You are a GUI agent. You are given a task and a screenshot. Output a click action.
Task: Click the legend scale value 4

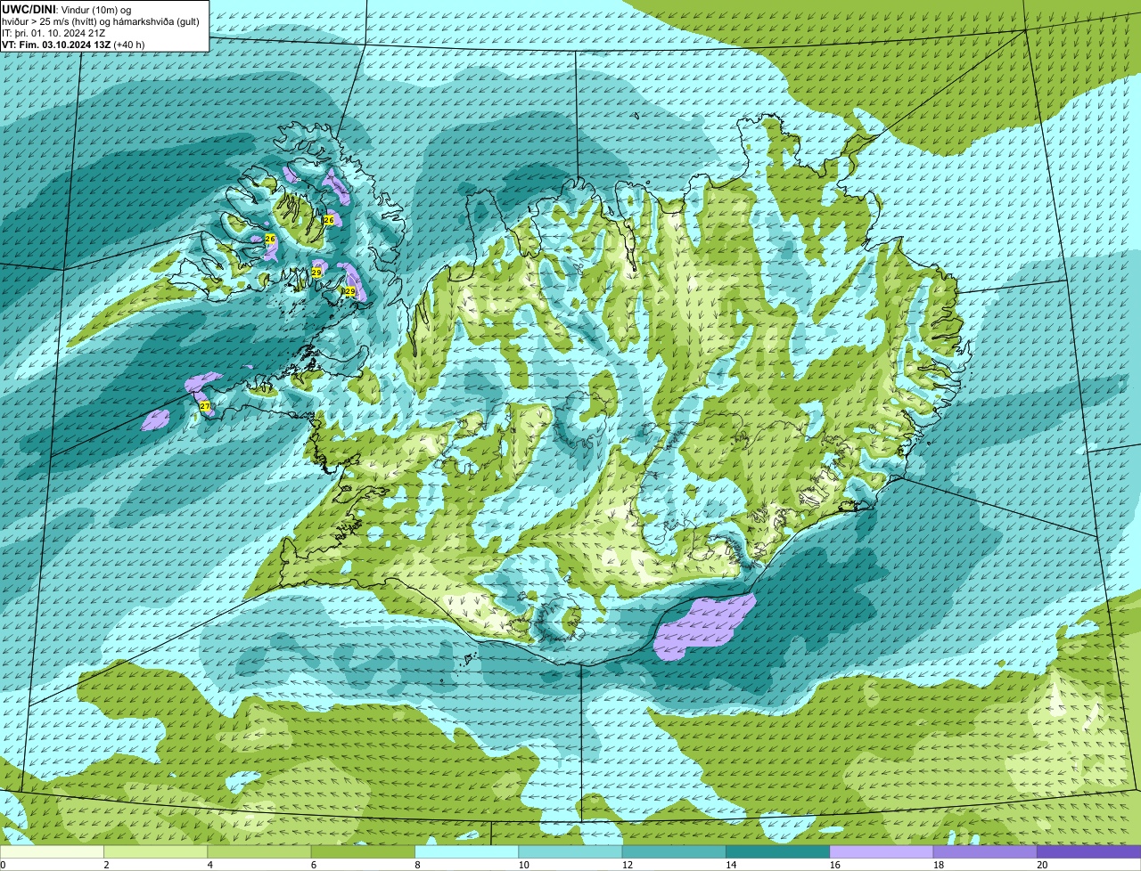coord(209,865)
